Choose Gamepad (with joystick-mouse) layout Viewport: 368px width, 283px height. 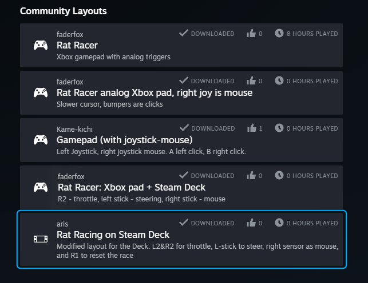pyautogui.click(x=124, y=140)
